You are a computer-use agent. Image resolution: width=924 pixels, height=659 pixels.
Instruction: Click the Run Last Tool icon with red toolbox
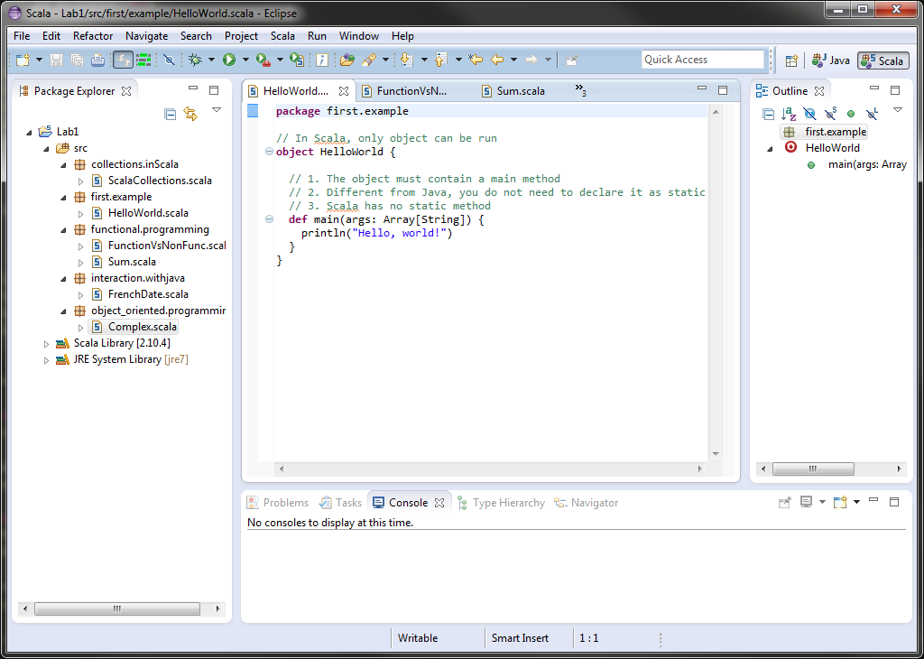(x=263, y=60)
